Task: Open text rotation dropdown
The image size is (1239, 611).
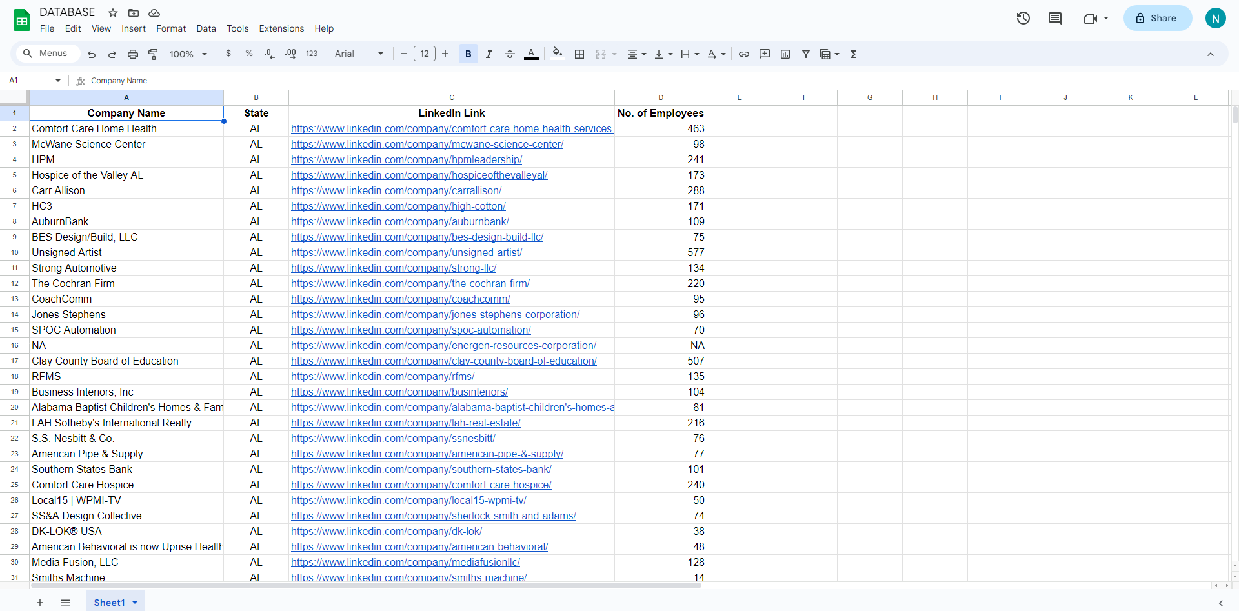Action: [x=716, y=54]
